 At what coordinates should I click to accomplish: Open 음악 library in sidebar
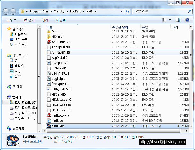click(x=15, y=76)
